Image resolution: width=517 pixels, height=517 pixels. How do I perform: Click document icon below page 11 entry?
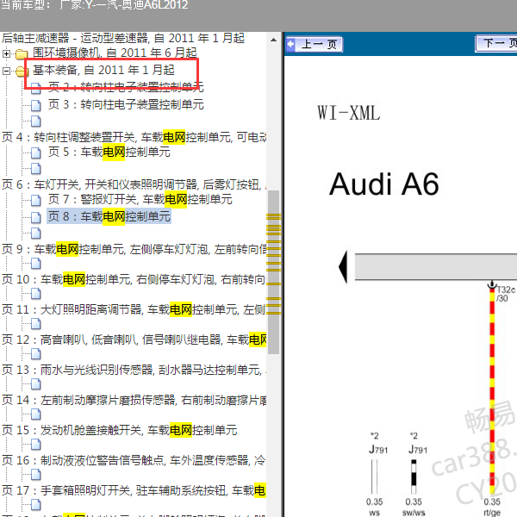click(36, 324)
